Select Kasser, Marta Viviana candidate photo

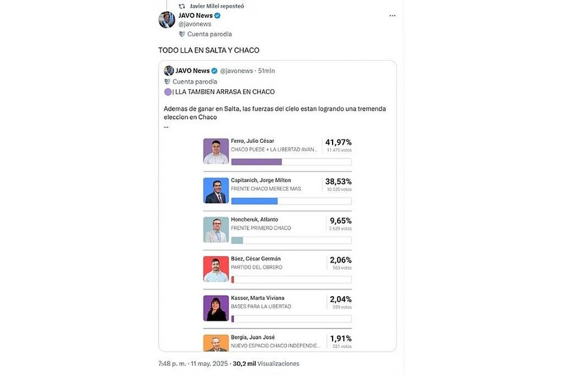(216, 308)
